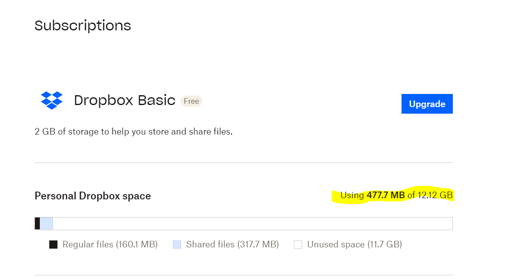Image resolution: width=521 pixels, height=279 pixels.
Task: Select the Subscriptions page heading
Action: pyautogui.click(x=83, y=25)
